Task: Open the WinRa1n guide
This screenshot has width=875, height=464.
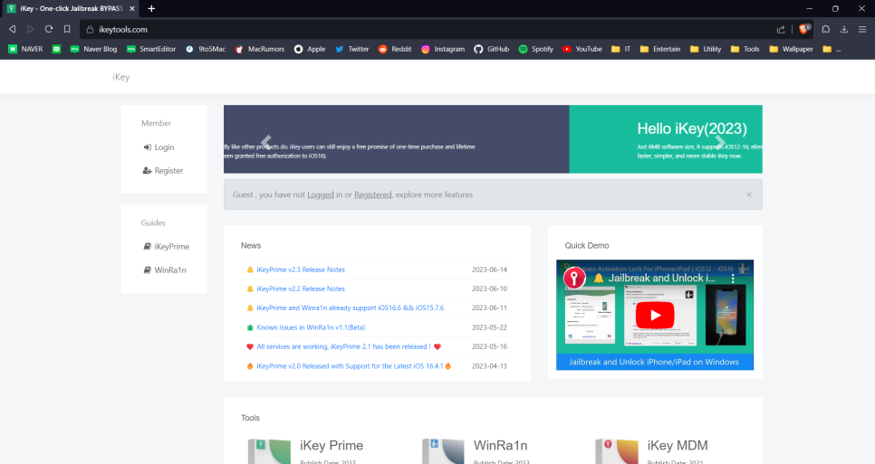Action: point(165,270)
